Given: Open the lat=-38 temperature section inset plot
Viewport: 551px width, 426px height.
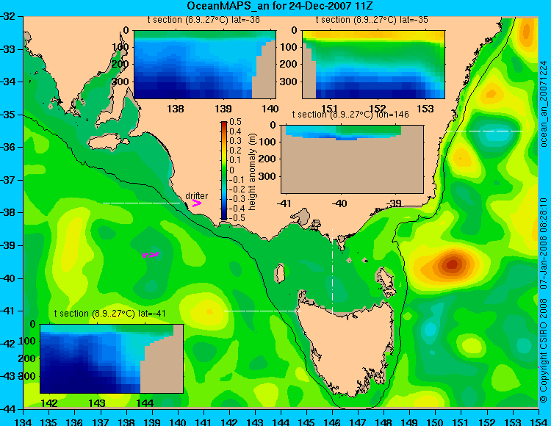Looking at the screenshot, I should [205, 65].
